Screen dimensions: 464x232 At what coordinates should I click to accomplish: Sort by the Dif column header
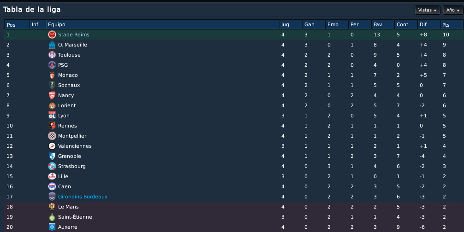(x=429, y=24)
